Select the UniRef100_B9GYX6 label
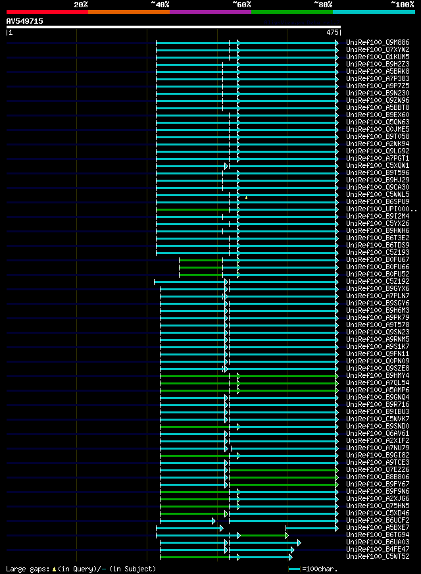The image size is (421, 574). tap(378, 289)
